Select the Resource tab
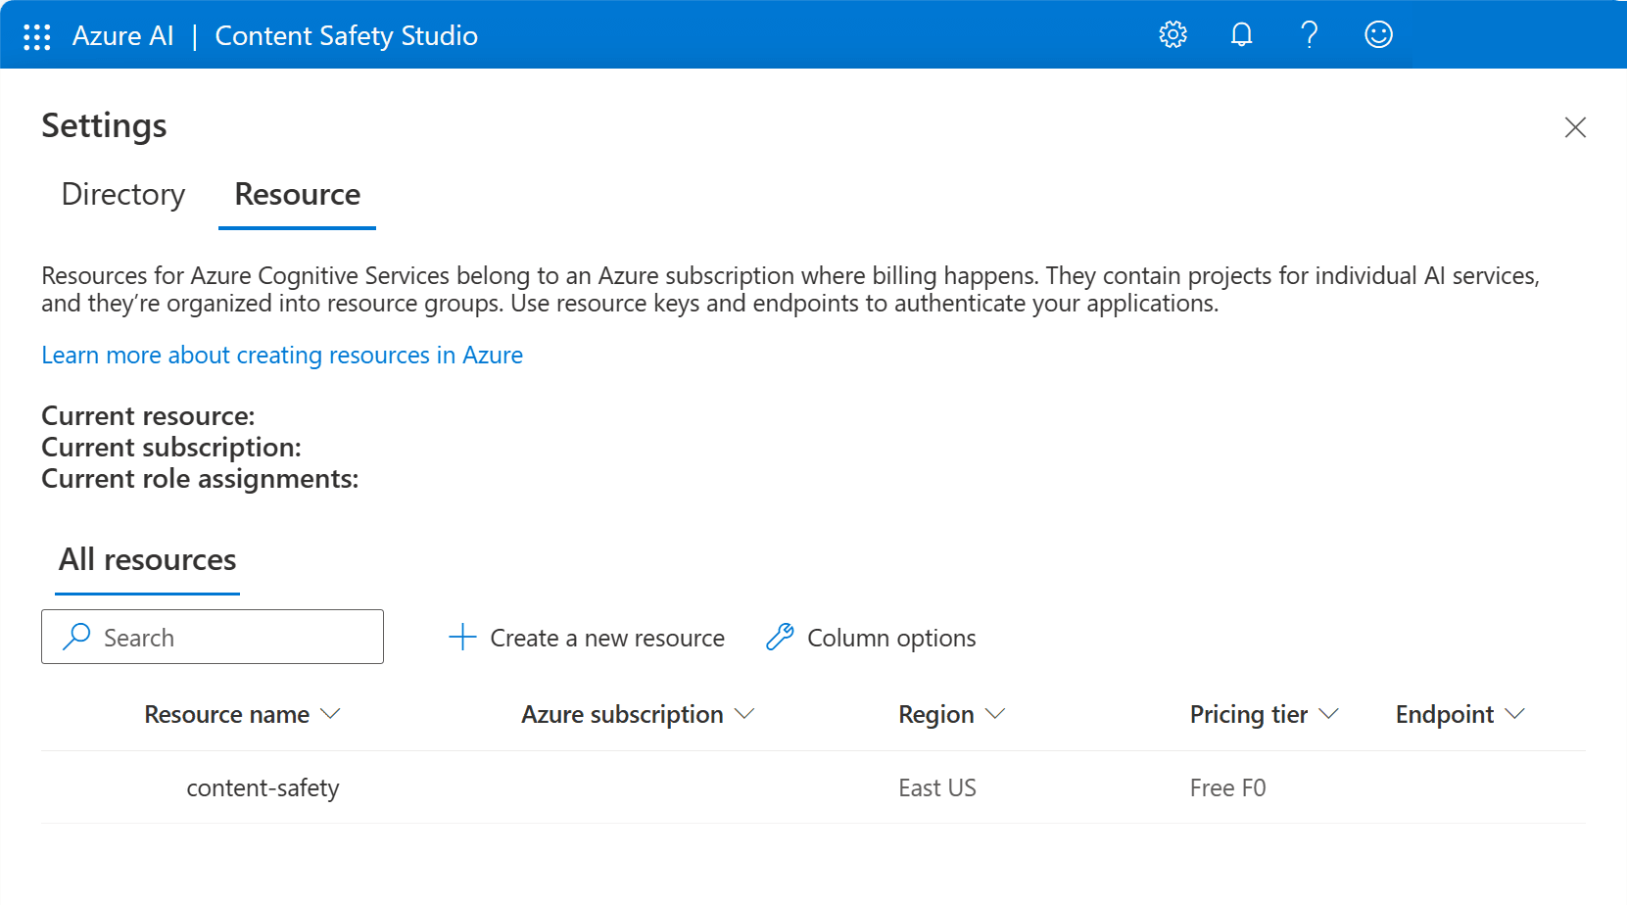 click(x=297, y=195)
